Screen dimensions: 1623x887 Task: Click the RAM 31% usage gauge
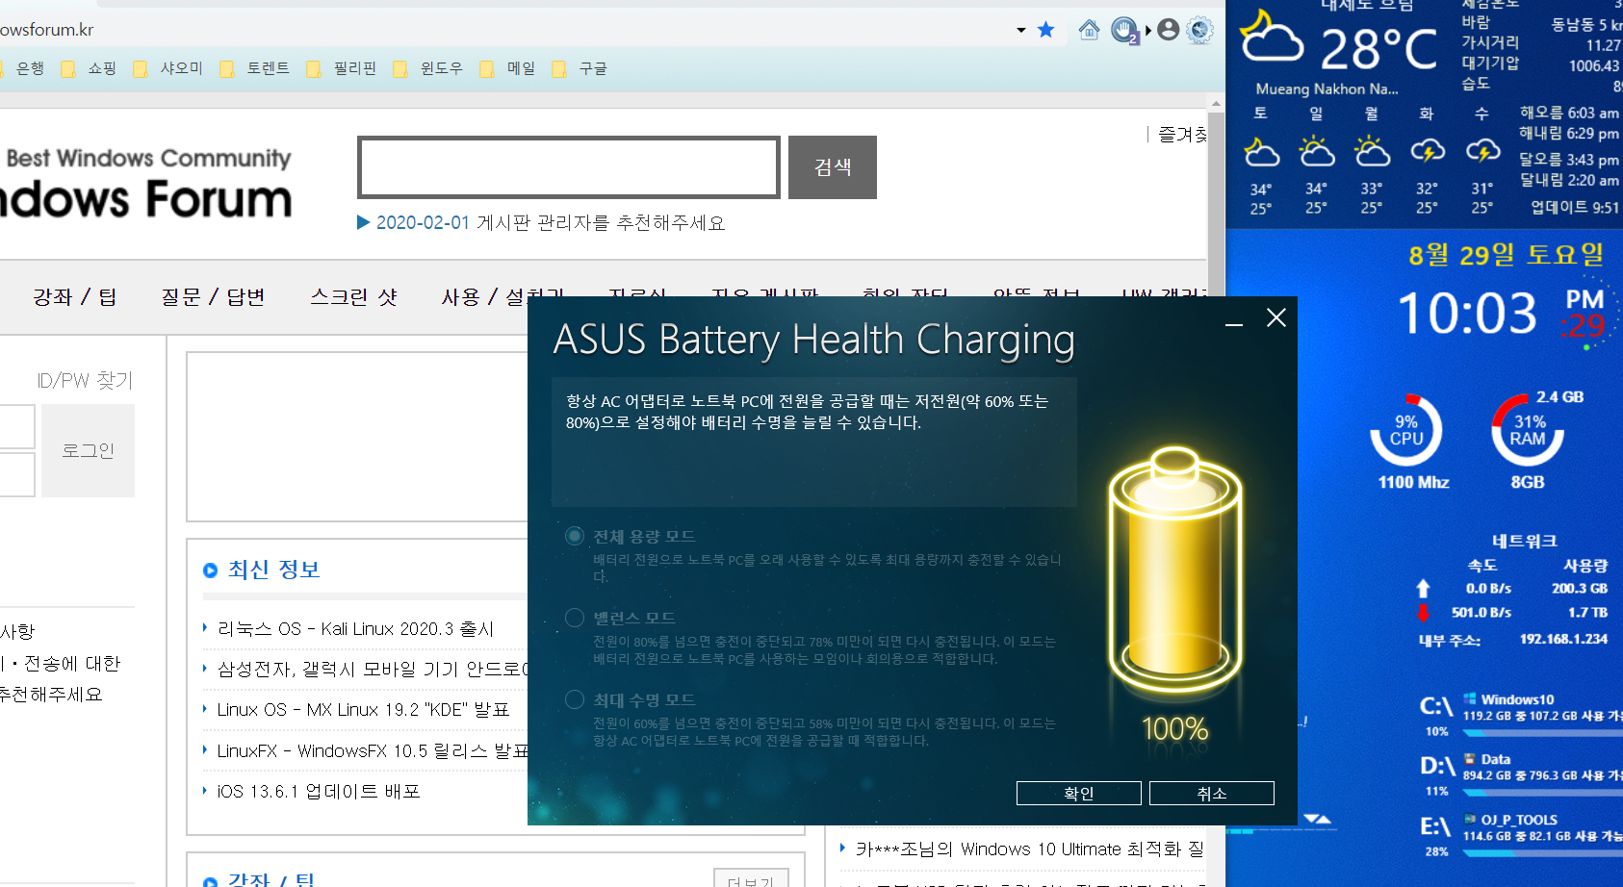[x=1528, y=430]
